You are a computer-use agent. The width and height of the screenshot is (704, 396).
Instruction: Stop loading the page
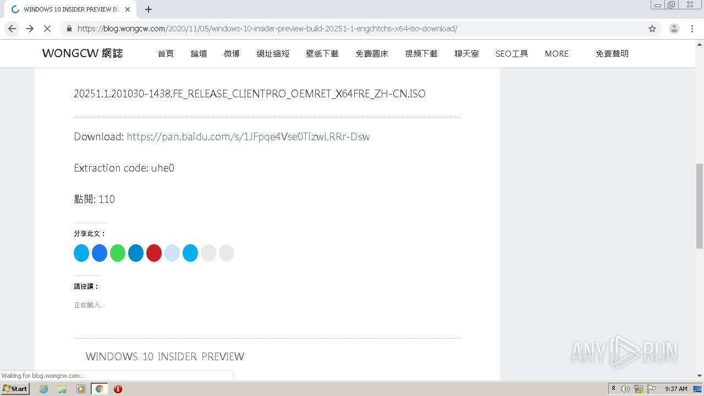click(47, 29)
